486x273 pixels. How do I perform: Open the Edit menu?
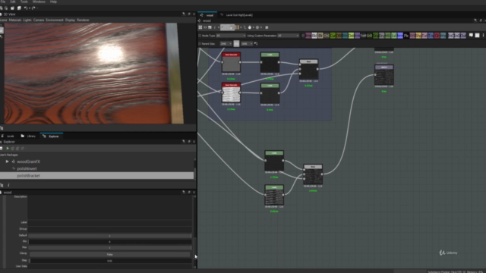click(x=13, y=2)
